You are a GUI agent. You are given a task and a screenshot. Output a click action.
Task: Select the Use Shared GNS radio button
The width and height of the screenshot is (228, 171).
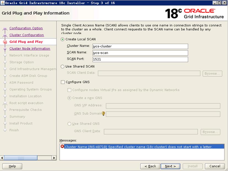pos(69,124)
